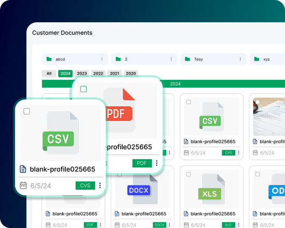Click document icon on XLS card
This screenshot has height=228, width=285.
tap(186, 213)
